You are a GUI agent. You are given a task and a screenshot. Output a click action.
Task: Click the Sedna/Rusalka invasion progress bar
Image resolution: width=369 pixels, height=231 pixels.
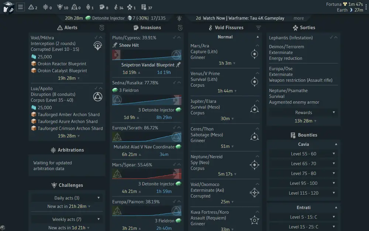pyautogui.click(x=146, y=100)
